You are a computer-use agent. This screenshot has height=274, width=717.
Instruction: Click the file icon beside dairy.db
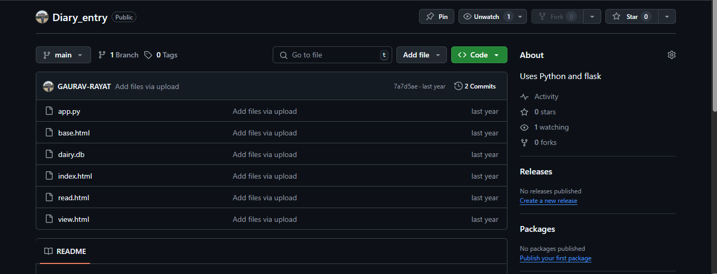pos(49,154)
